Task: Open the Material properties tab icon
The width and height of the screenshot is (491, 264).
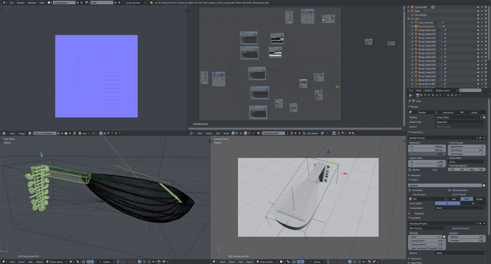Action: tap(448, 95)
